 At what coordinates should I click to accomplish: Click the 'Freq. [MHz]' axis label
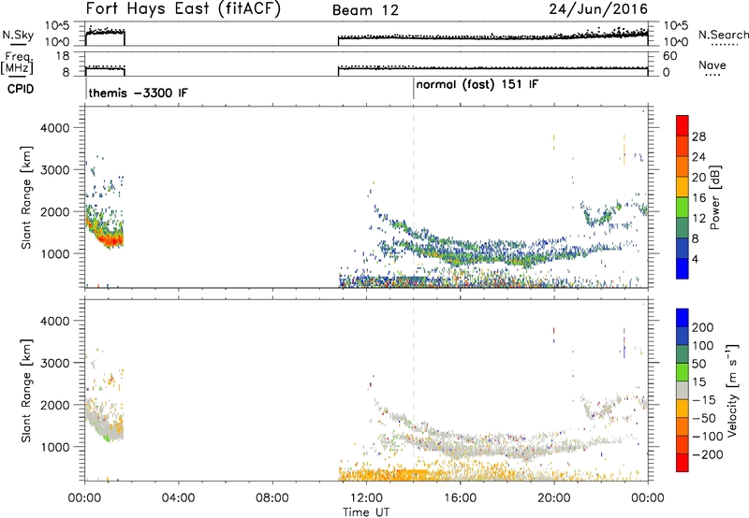tap(18, 63)
